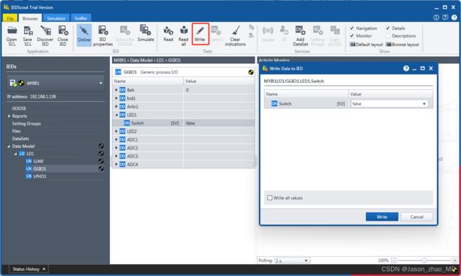Enable the Descriptions checkbox

(x=388, y=36)
